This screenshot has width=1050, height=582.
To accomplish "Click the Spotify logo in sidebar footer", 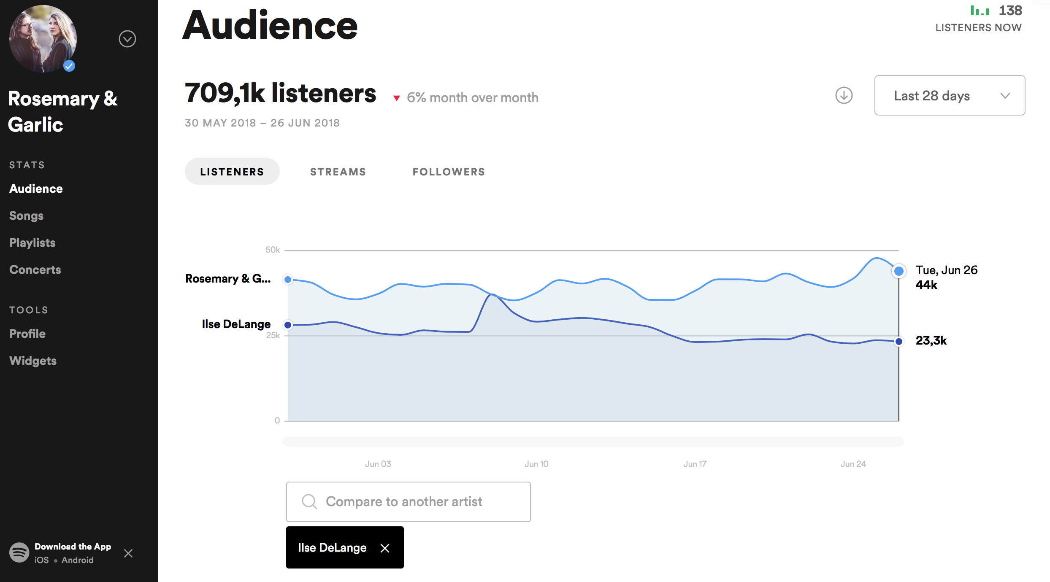I will click(19, 553).
